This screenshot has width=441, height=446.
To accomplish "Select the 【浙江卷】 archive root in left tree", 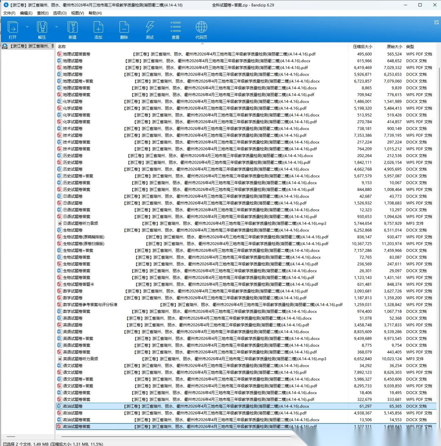I will pyautogui.click(x=28, y=46).
